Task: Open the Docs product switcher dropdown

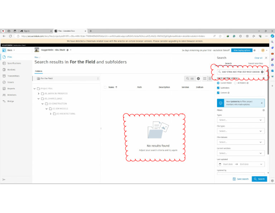Action: 14,50
